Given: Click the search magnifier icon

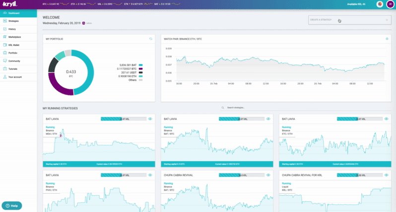Looking at the screenshot, I should pyautogui.click(x=223, y=107).
